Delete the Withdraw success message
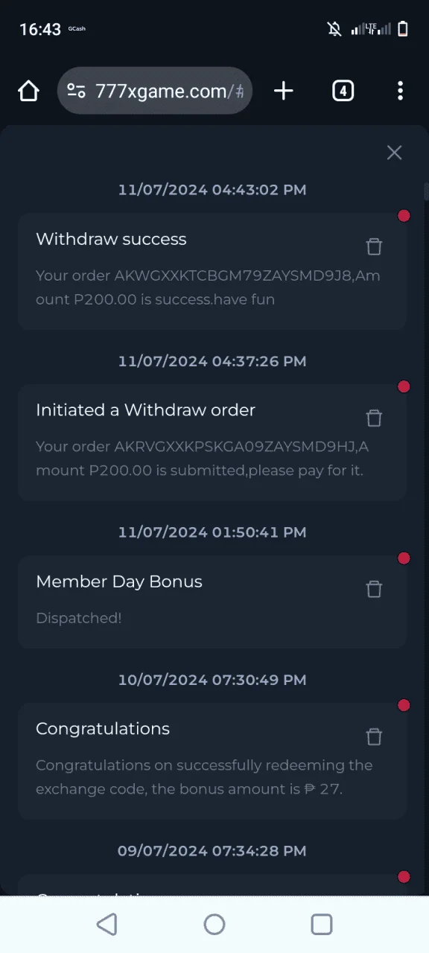The width and height of the screenshot is (429, 953). click(374, 246)
